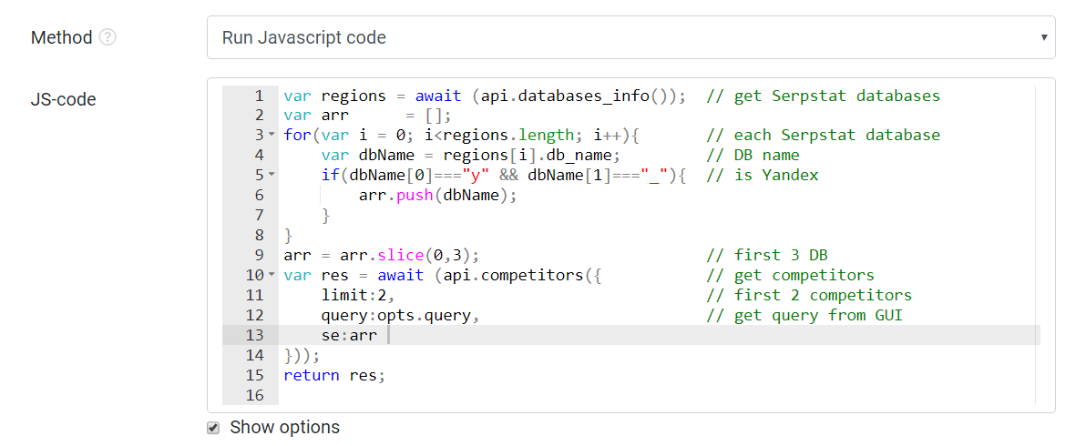
Task: Click the "return res;" code on line 15
Action: 333,376
